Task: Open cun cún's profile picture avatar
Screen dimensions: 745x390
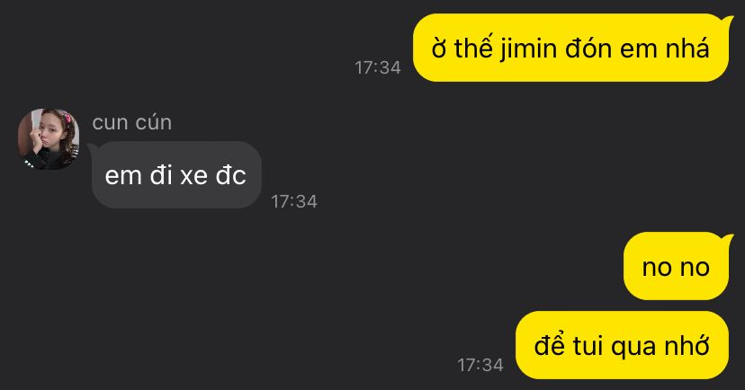Action: click(x=49, y=139)
